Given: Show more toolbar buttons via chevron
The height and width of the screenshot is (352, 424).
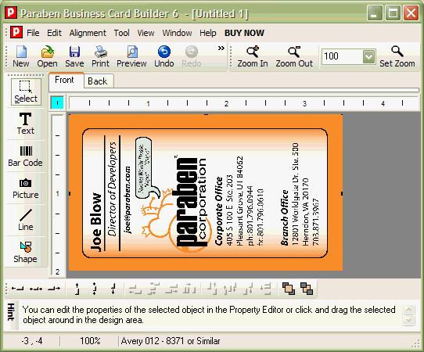Looking at the screenshot, I should point(221,48).
